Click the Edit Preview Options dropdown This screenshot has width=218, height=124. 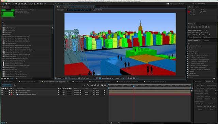[x=197, y=30]
